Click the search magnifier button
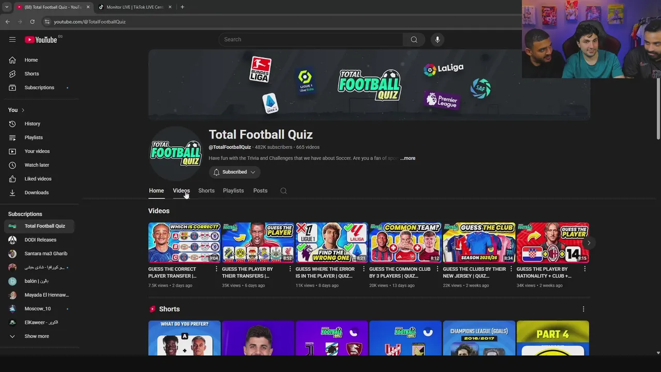 [414, 39]
